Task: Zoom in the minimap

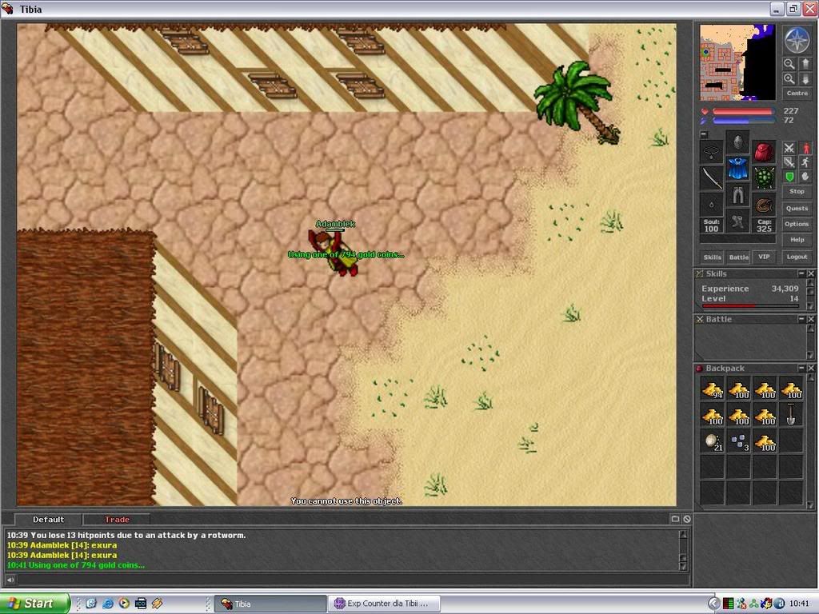Action: coord(789,79)
